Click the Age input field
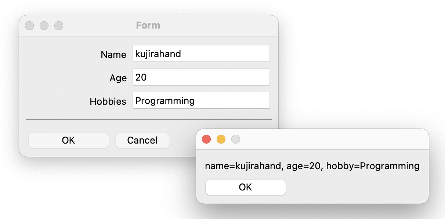Image resolution: width=445 pixels, height=219 pixels. click(x=201, y=77)
